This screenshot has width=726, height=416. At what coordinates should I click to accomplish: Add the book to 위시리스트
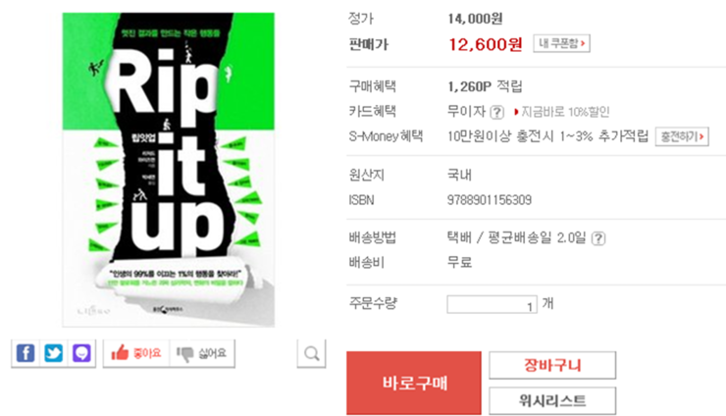point(552,400)
